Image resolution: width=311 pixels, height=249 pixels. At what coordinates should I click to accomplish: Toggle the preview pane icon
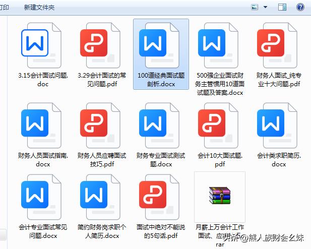282,8
